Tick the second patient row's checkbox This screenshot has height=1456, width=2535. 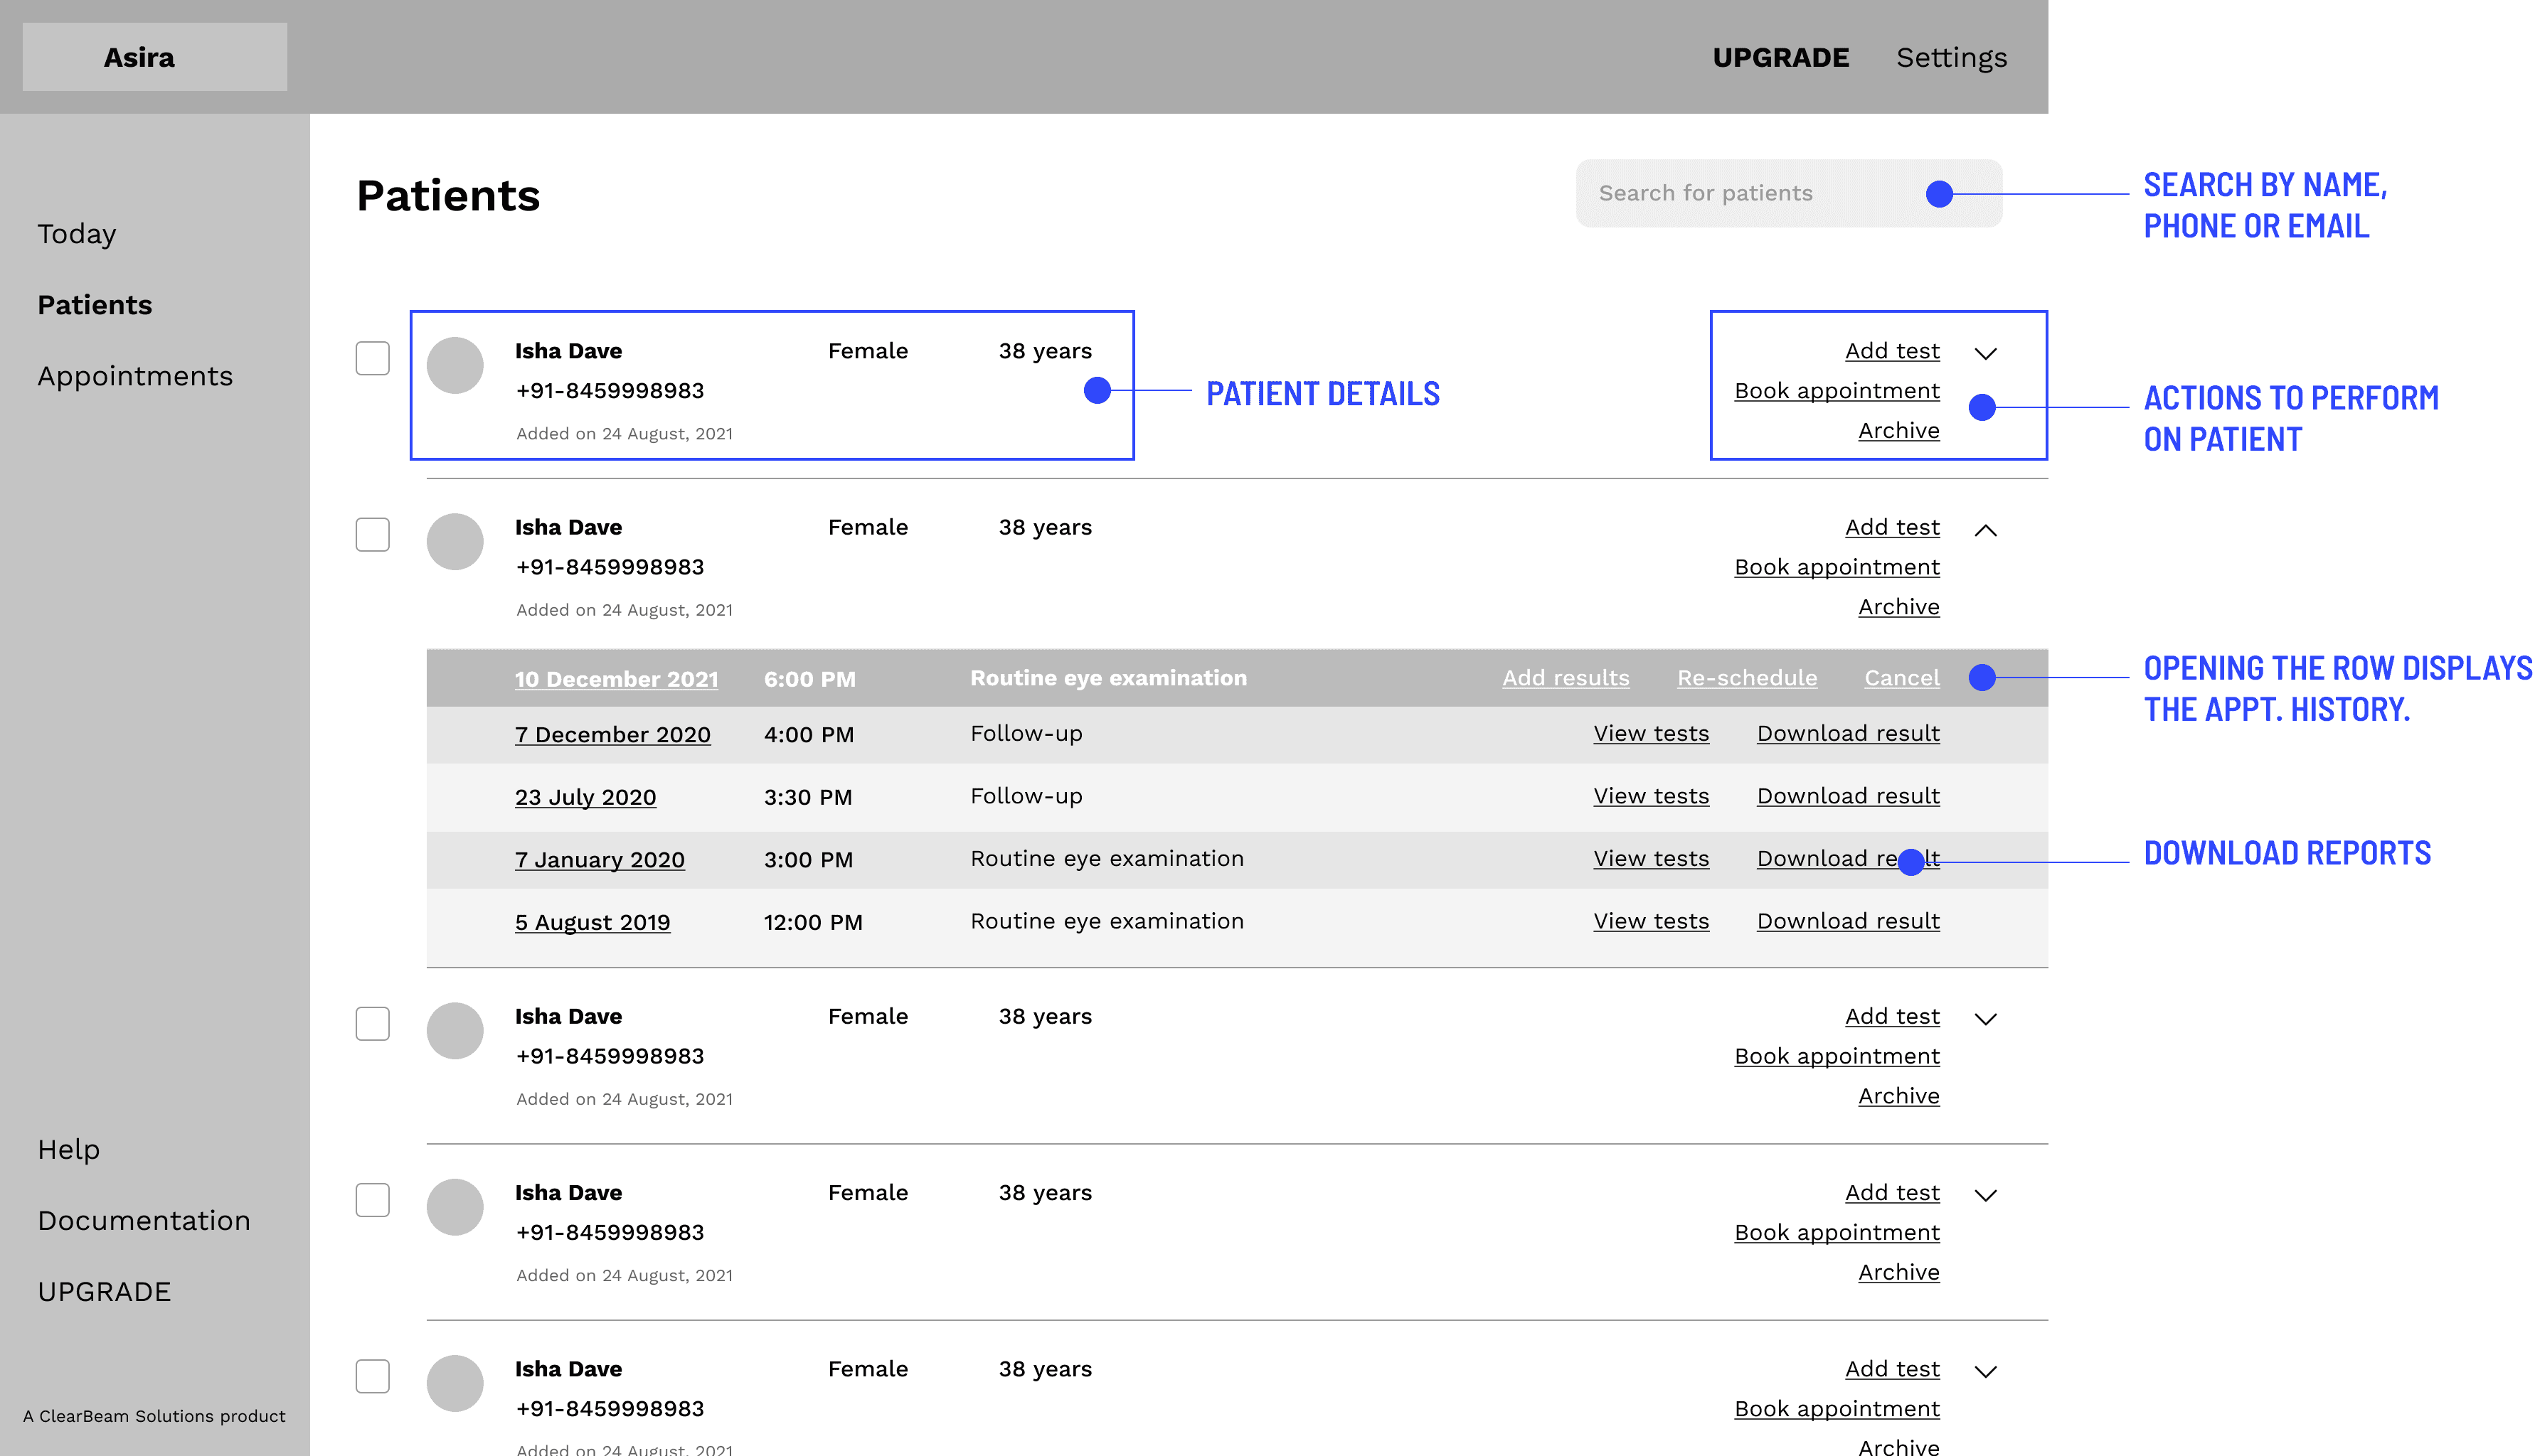pyautogui.click(x=372, y=534)
